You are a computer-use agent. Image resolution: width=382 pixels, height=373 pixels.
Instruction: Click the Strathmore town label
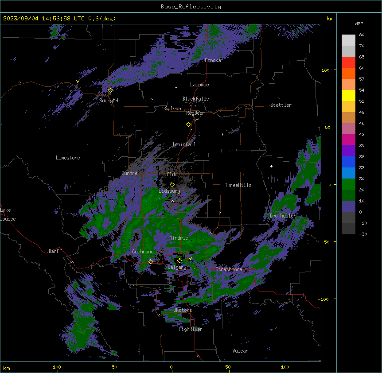[229, 269]
